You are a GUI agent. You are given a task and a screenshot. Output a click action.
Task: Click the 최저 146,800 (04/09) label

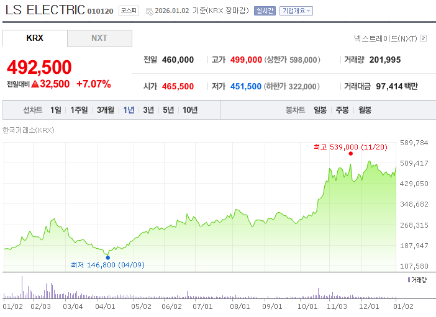(x=108, y=265)
